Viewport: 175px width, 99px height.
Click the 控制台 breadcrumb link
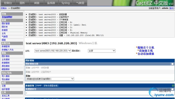[4, 8]
